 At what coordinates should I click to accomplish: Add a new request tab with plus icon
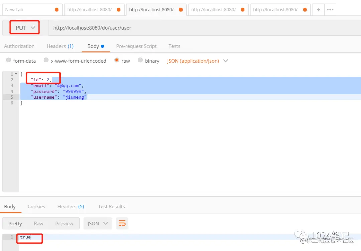tap(318, 10)
